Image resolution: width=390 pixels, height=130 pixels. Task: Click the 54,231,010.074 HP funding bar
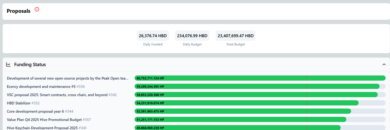pyautogui.click(x=246, y=103)
